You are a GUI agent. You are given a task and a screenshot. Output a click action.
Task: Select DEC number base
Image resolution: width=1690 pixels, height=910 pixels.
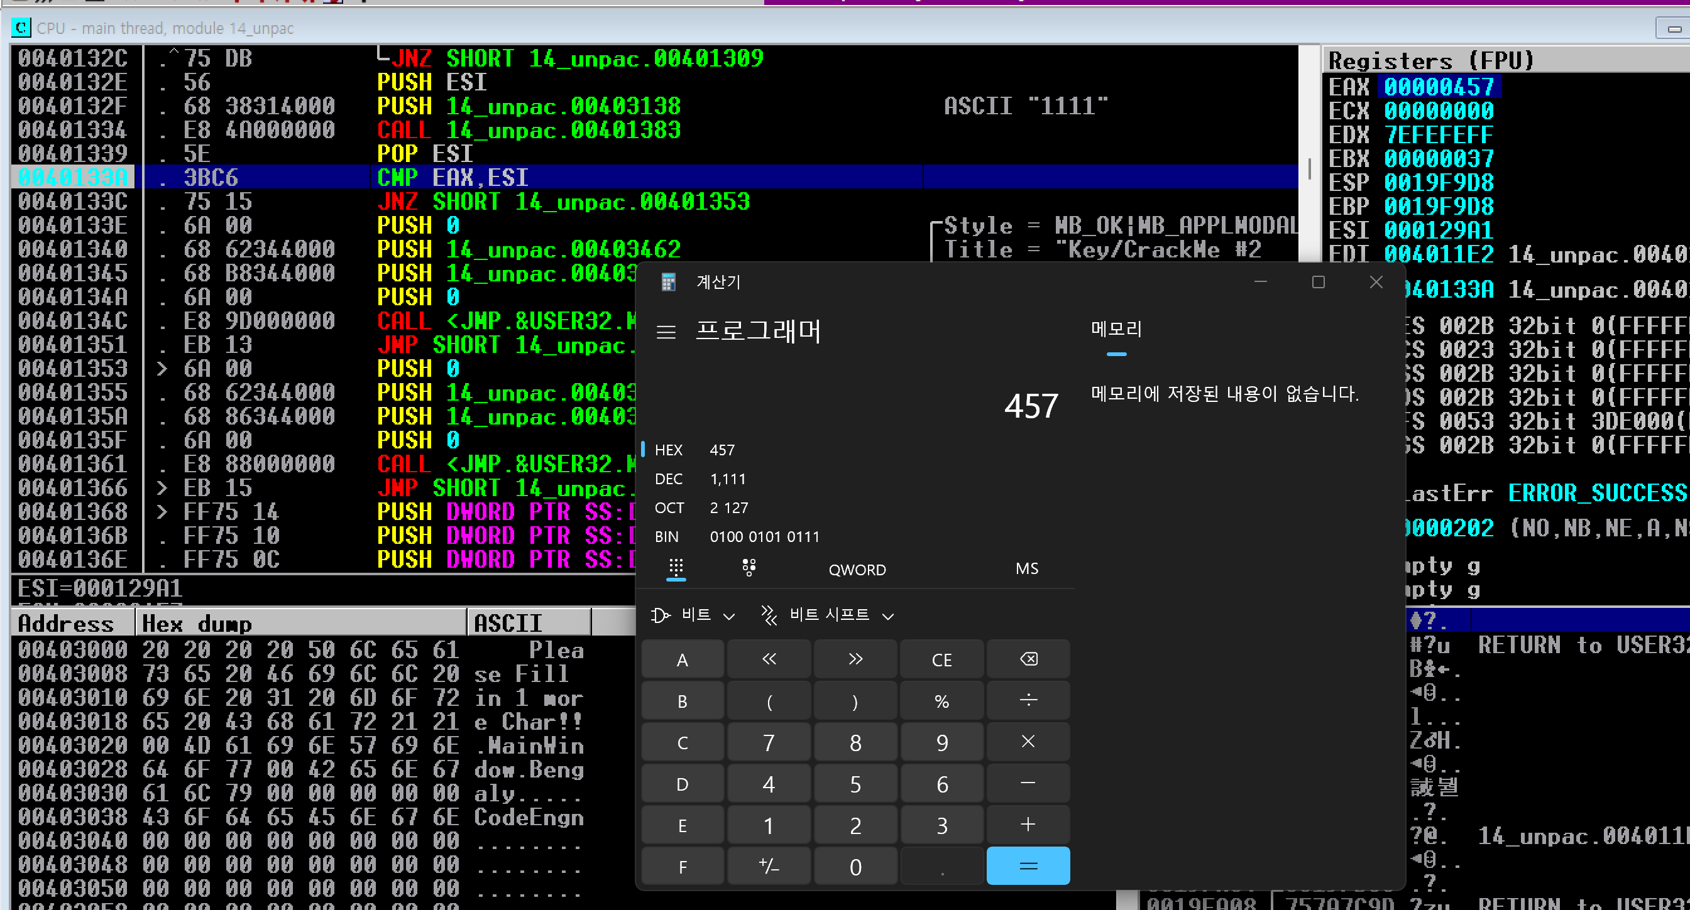(x=669, y=479)
